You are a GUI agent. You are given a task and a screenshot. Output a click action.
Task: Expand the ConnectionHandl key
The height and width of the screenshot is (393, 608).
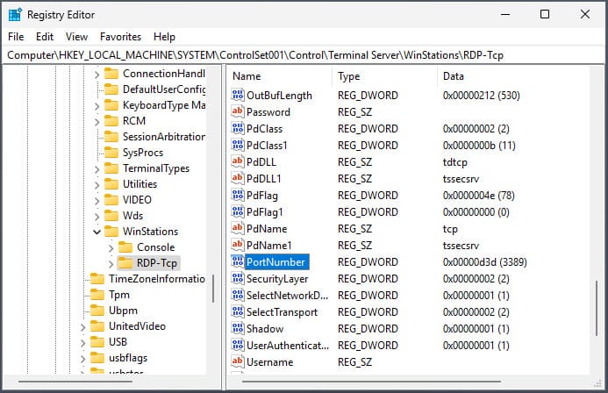click(x=97, y=74)
